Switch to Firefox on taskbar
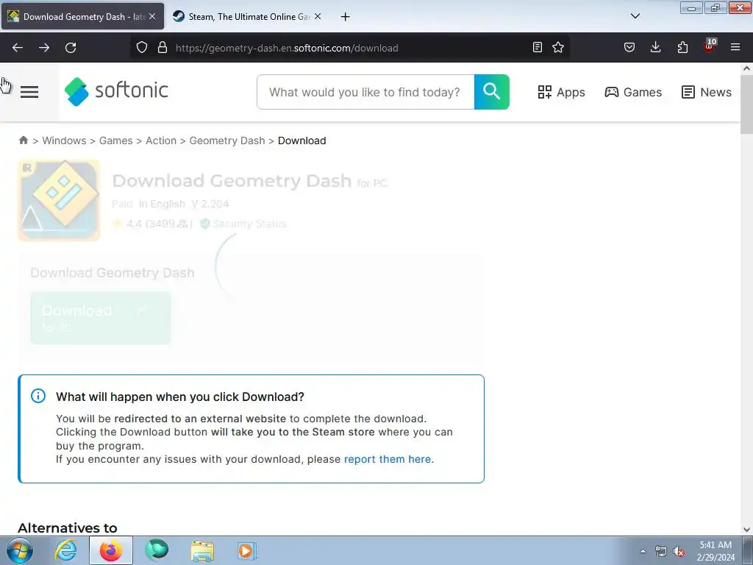The image size is (753, 565). point(111,550)
